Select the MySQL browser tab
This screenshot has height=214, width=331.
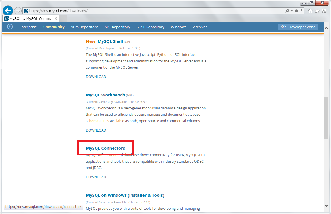(x=28, y=18)
